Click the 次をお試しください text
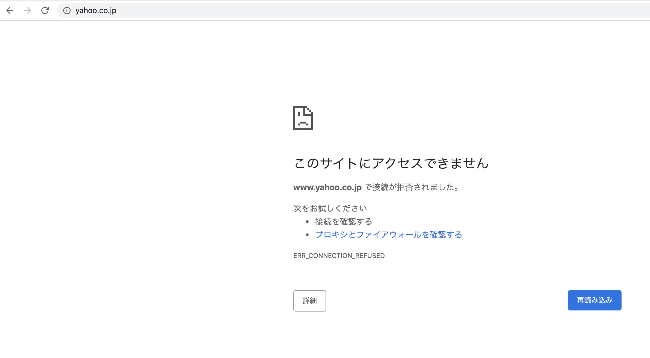 [330, 208]
